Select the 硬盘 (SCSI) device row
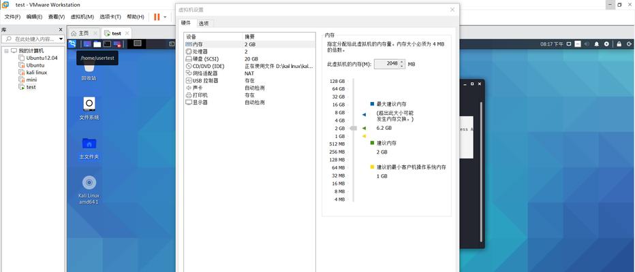Image resolution: width=635 pixels, height=272 pixels. [x=249, y=59]
